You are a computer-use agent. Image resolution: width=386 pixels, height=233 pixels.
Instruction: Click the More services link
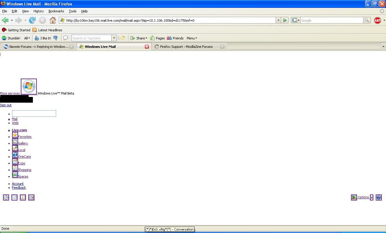pyautogui.click(x=10, y=93)
